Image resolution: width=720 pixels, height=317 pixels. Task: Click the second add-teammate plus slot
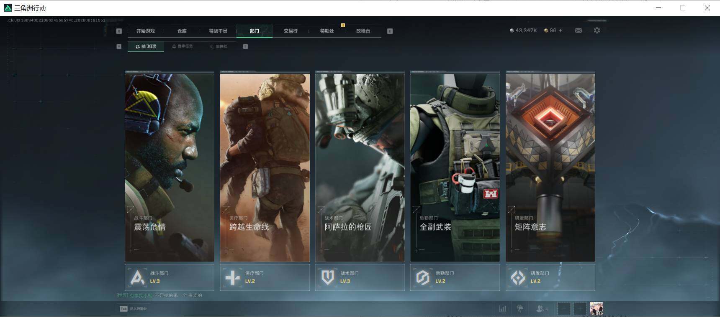pos(580,309)
